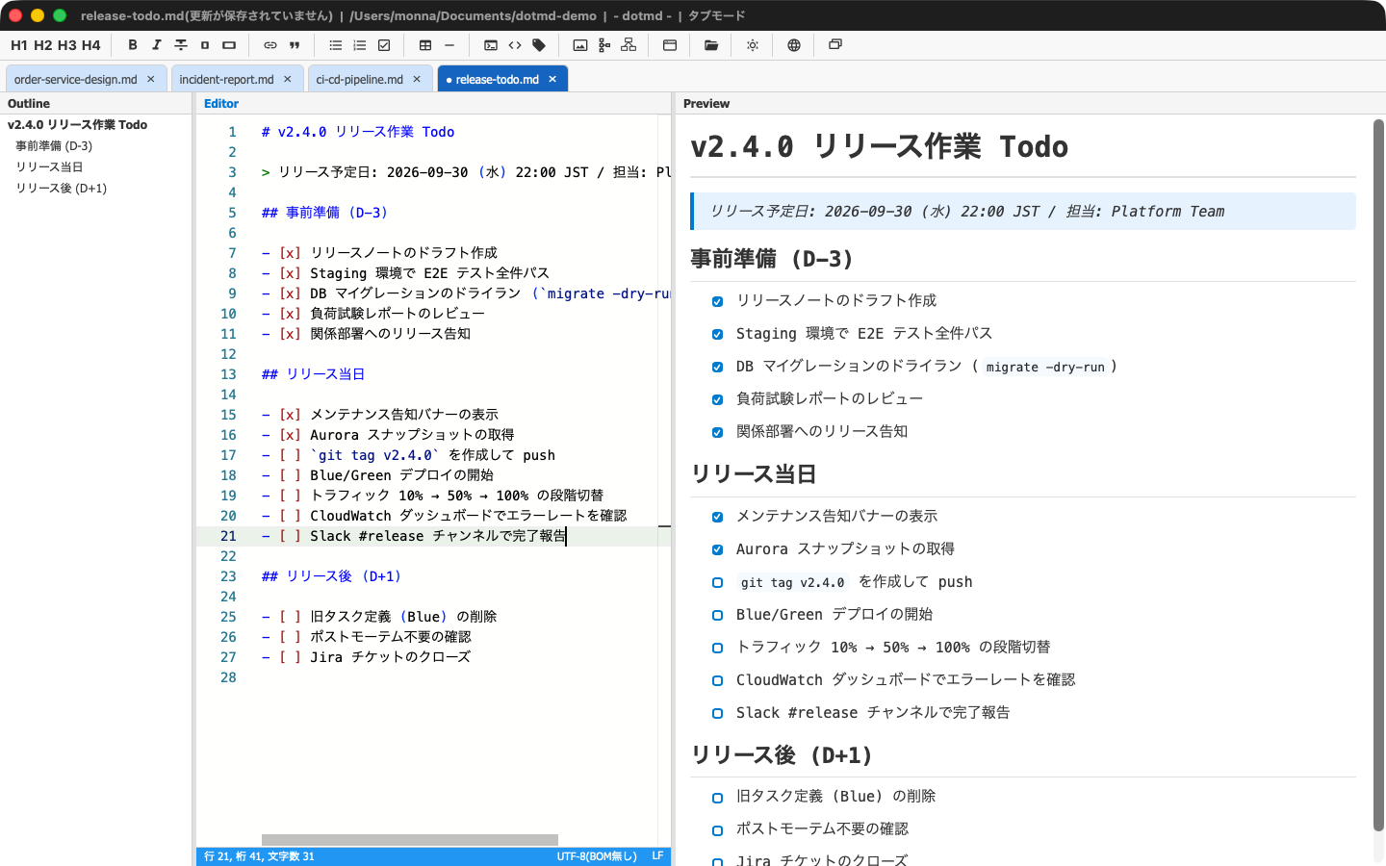Click the window layout icon
Screen dimensions: 1386x866
[x=670, y=45]
